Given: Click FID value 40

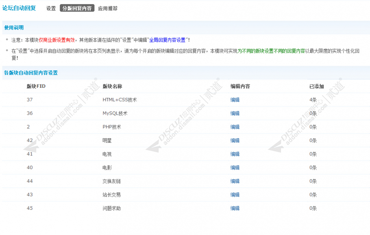Looking at the screenshot, I should click(x=30, y=168).
